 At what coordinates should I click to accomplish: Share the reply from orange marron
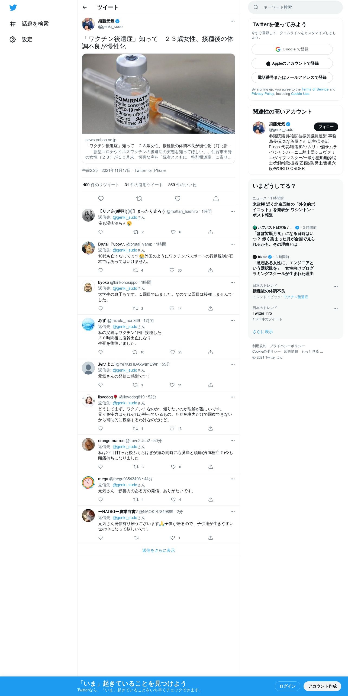click(211, 467)
